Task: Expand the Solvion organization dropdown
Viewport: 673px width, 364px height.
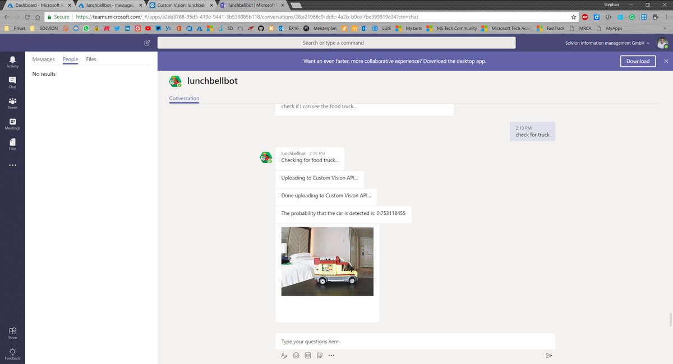Action: [607, 43]
